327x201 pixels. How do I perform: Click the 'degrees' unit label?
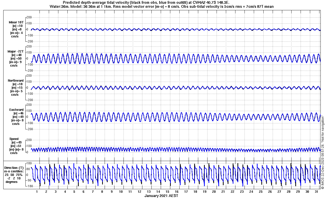click(x=12, y=182)
